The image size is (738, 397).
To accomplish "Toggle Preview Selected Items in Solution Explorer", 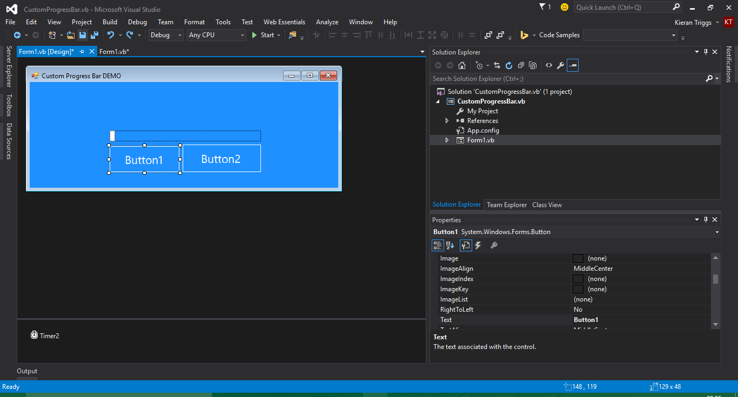I will pyautogui.click(x=573, y=65).
